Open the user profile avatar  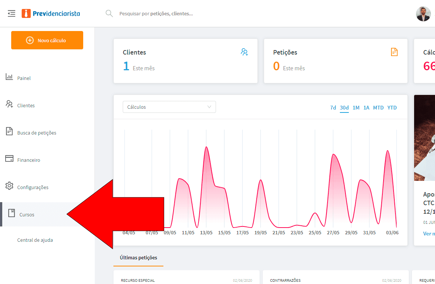coord(423,14)
